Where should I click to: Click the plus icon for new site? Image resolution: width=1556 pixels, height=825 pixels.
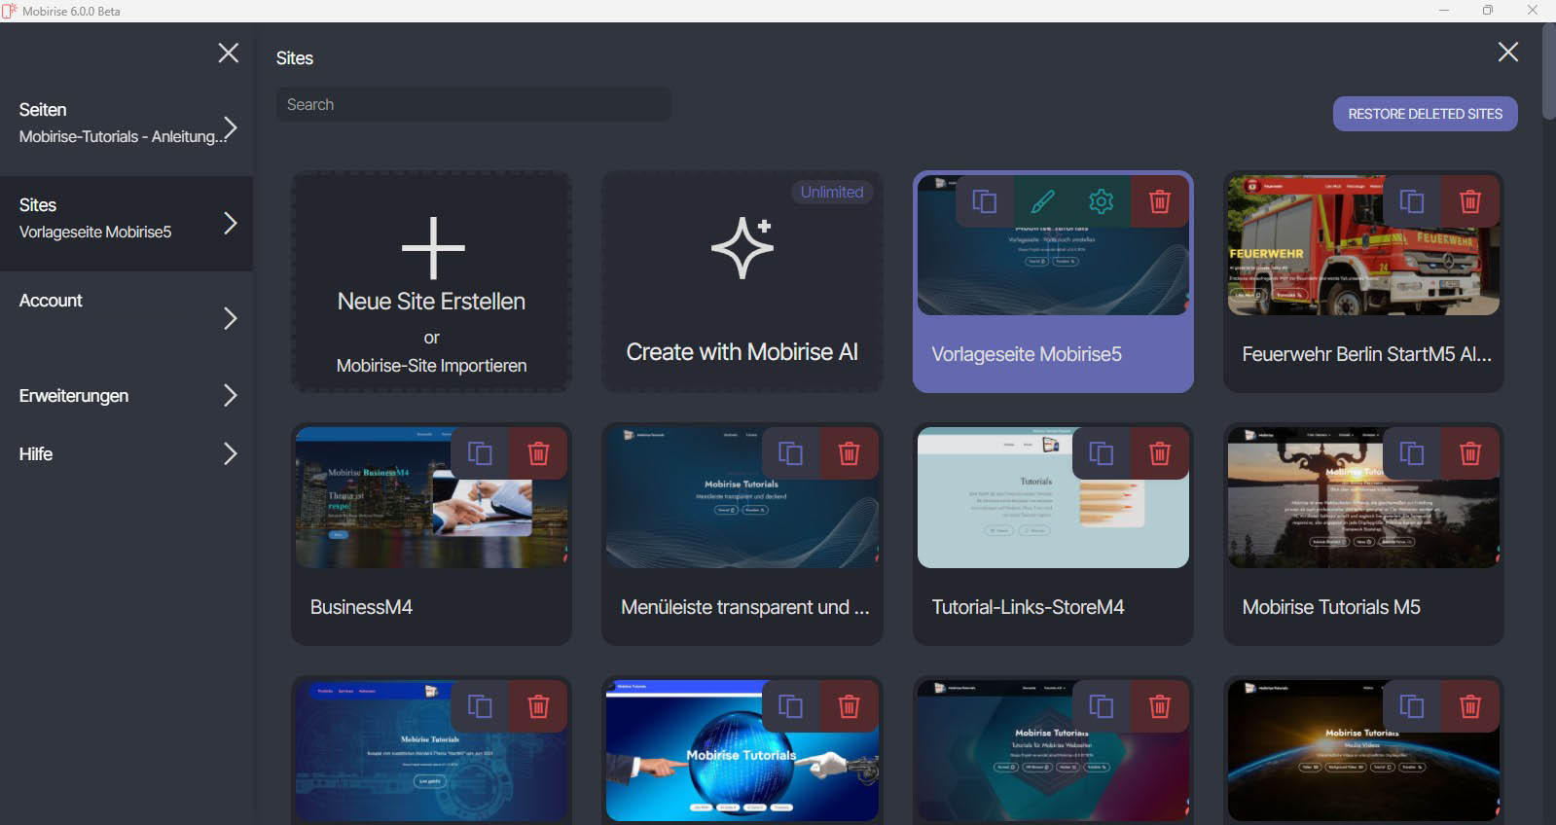pyautogui.click(x=433, y=248)
